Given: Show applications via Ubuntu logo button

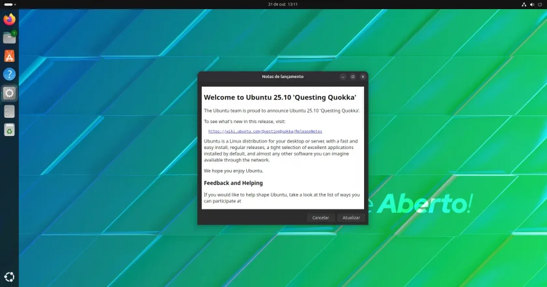Looking at the screenshot, I should coord(9,277).
